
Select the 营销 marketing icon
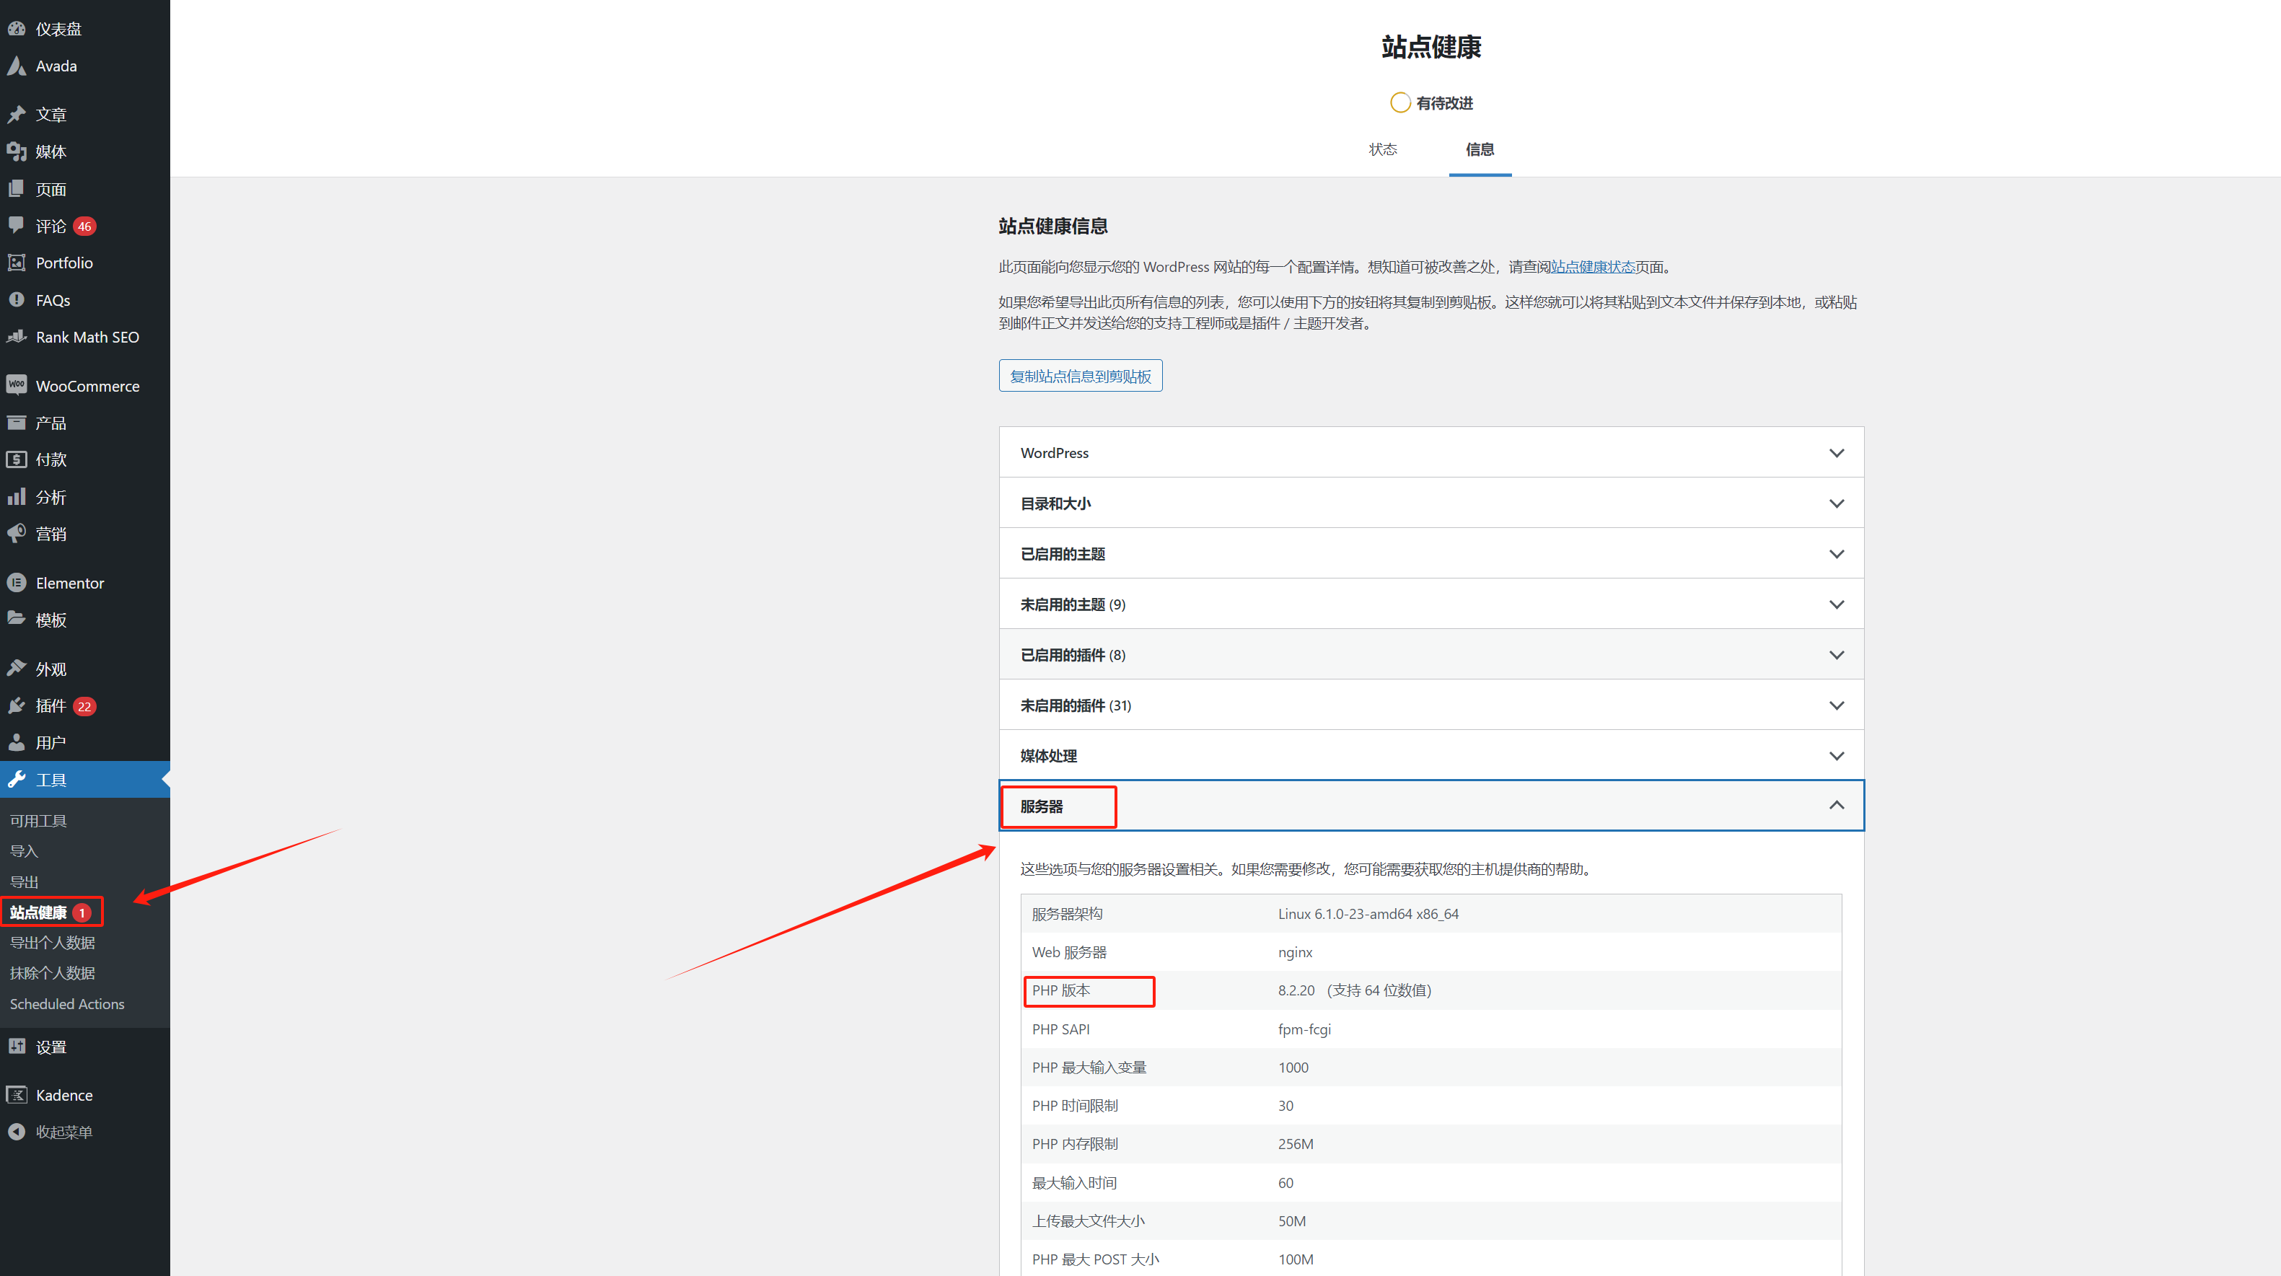[x=17, y=533]
